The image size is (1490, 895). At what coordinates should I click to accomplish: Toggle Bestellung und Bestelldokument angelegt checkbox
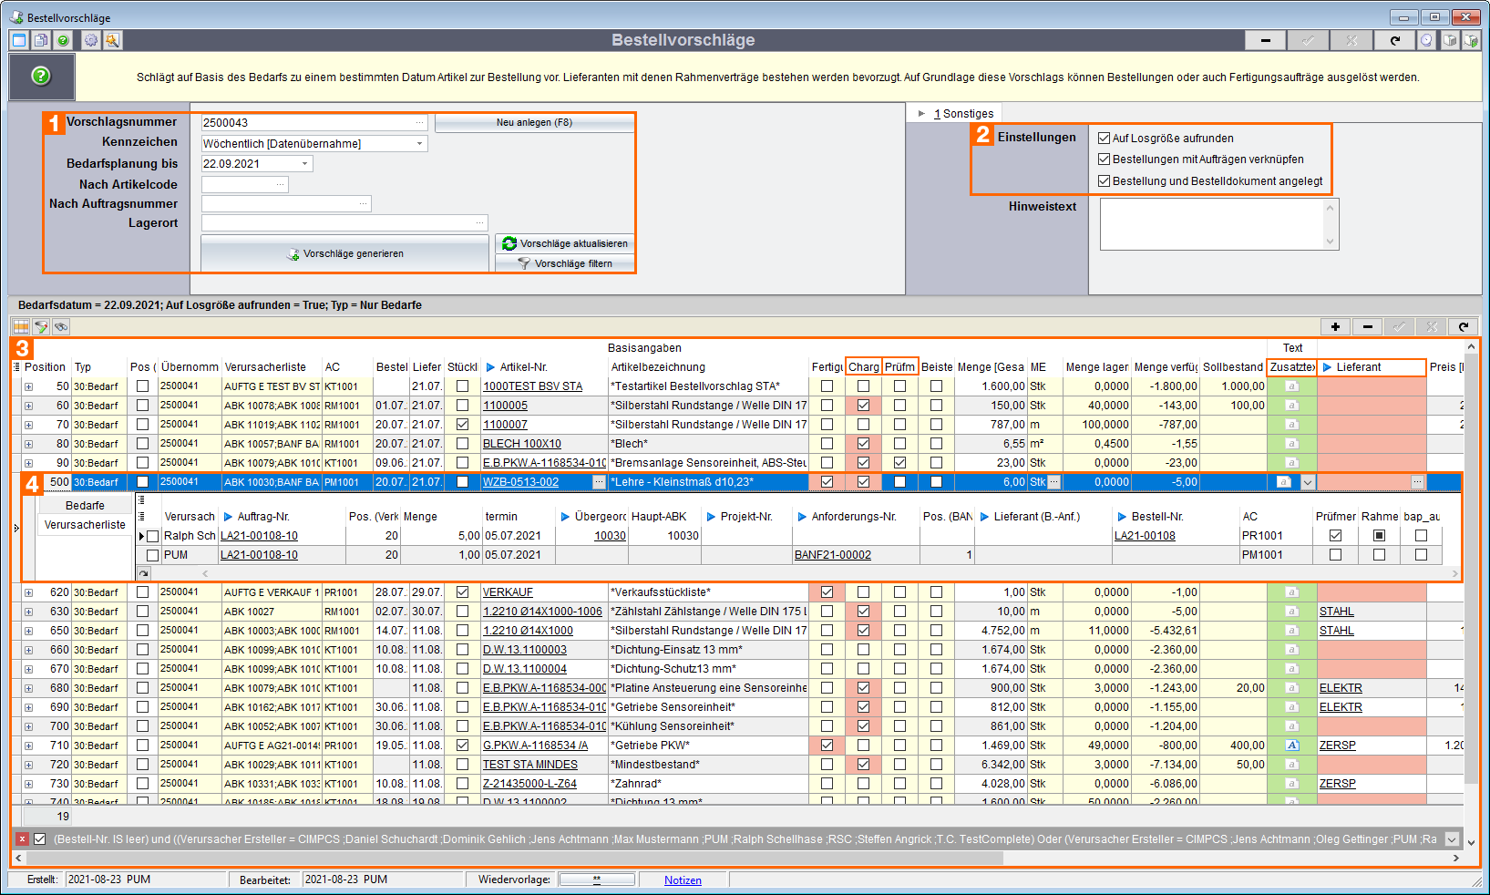1105,181
